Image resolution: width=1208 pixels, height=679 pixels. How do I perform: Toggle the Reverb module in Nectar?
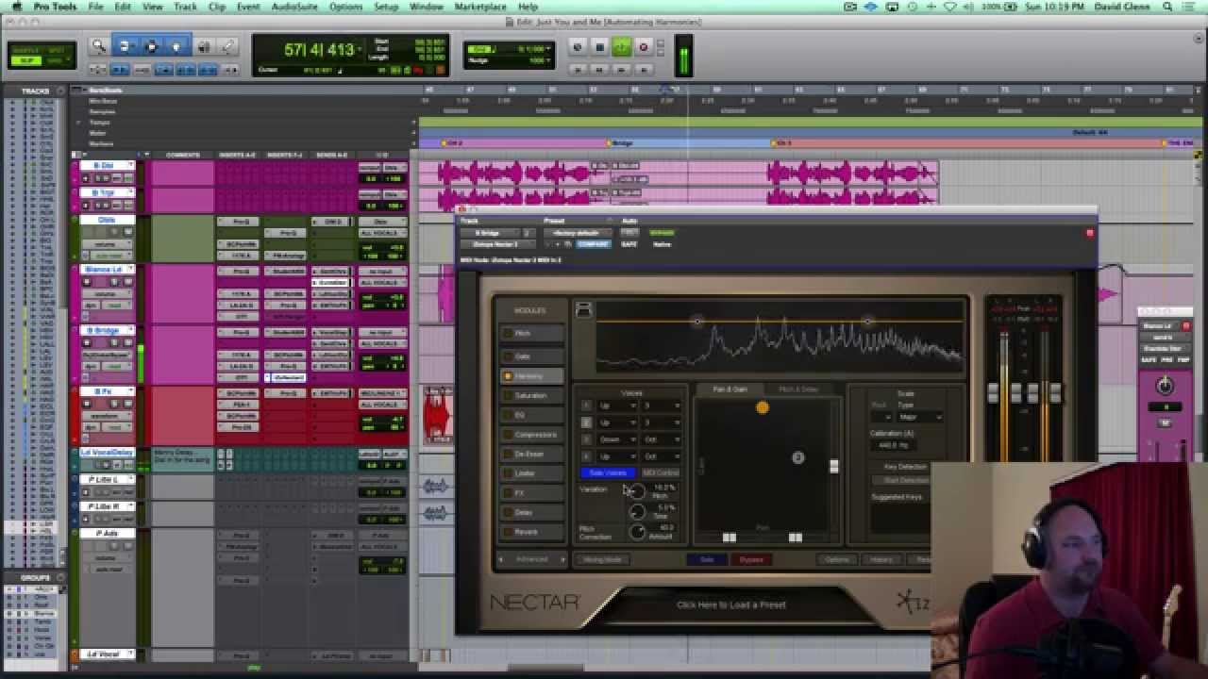[x=508, y=532]
